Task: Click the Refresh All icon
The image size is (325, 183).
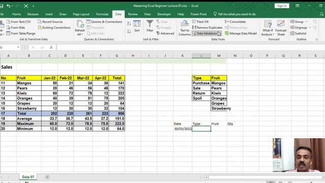Action: click(x=80, y=24)
